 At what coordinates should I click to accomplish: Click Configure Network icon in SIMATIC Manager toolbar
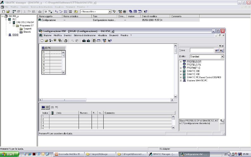[x=120, y=11]
